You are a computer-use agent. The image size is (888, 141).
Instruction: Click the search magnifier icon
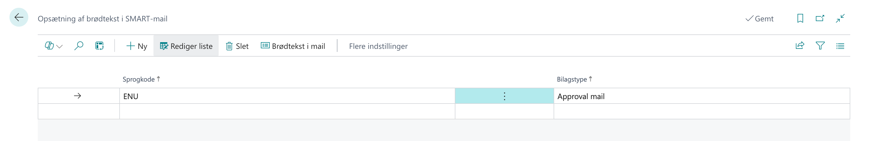79,46
